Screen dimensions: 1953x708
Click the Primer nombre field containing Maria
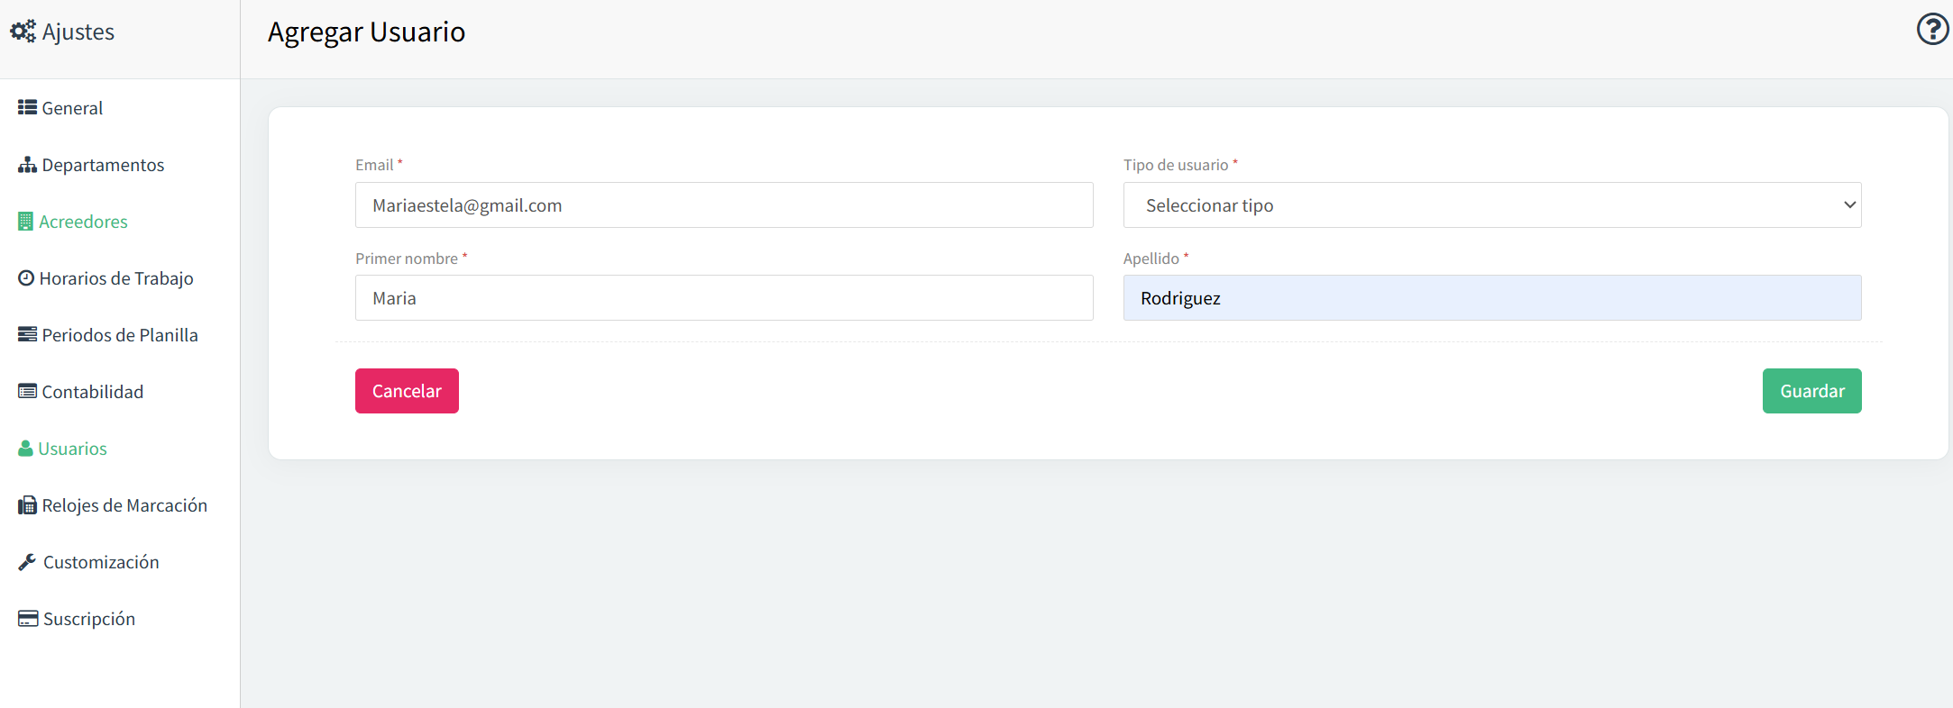(x=724, y=298)
